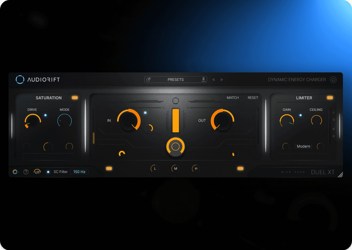Open the preset browser icon left of PRESETS
Screen dimensions: 352x250
click(x=148, y=79)
